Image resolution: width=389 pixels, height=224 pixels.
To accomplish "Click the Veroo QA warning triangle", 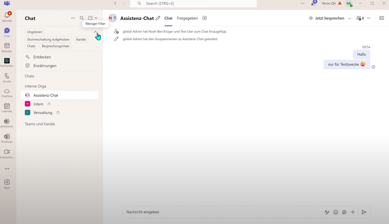I will [340, 3].
